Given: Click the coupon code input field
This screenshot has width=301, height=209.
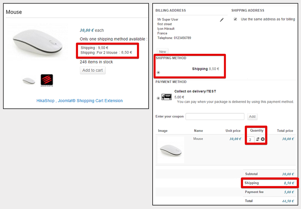Looking at the screenshot, I should 215,116.
